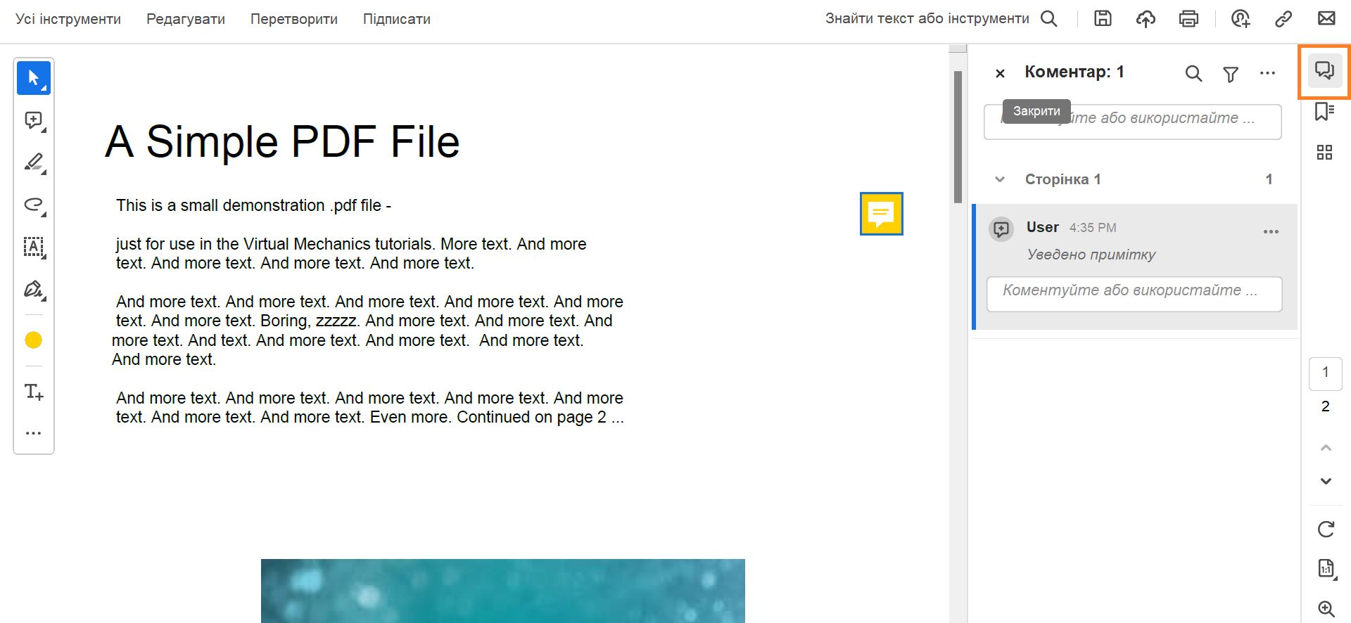Copy the share link
This screenshot has height=623, width=1351.
coord(1283,19)
